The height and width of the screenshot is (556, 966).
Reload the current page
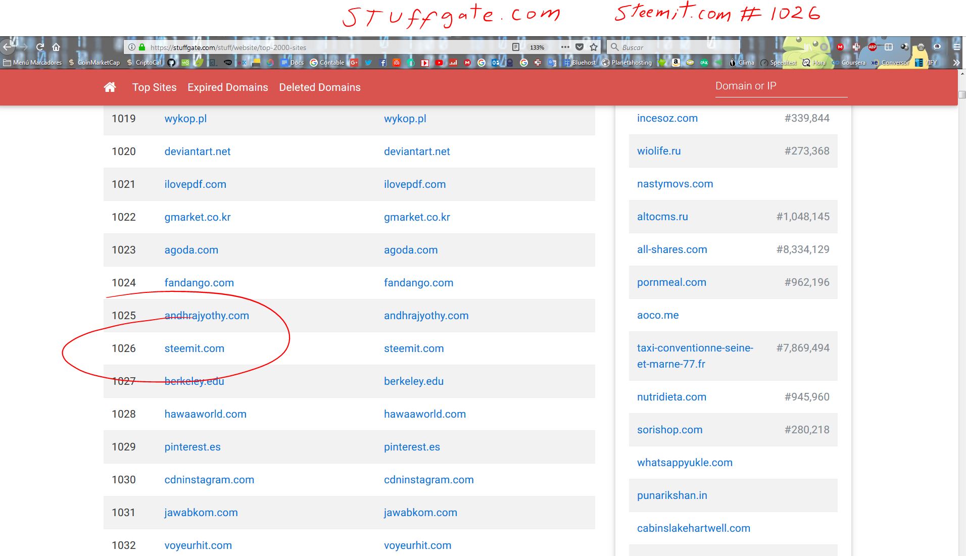tap(40, 47)
